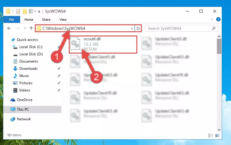Viewport: 231px width, 145px height.
Task: Click the ncsutil.dll gear file icon
Action: (75, 43)
